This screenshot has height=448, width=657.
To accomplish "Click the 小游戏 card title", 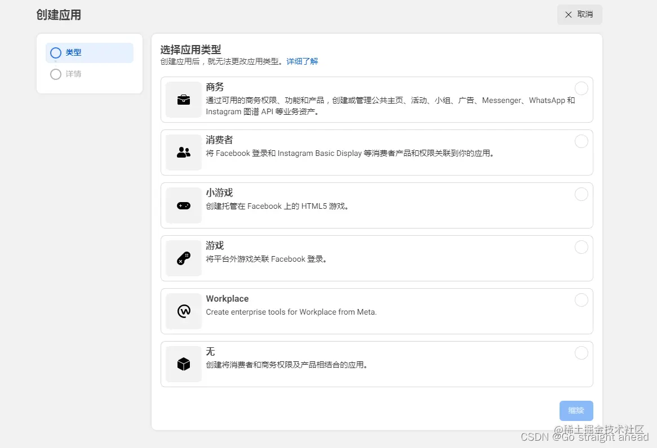I will pyautogui.click(x=219, y=192).
